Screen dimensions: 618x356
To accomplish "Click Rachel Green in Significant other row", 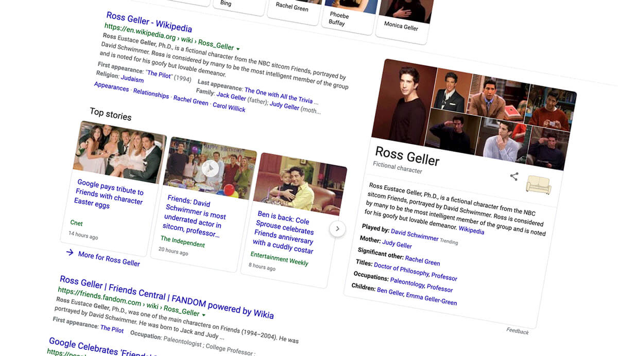I will click(x=422, y=260).
